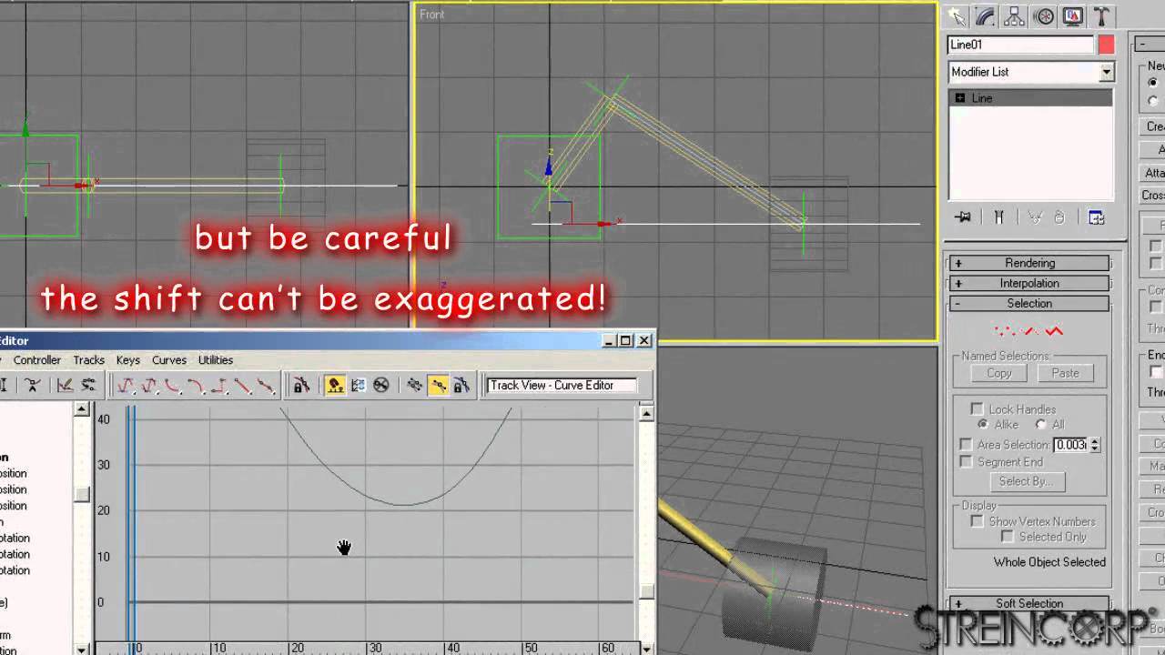Open the Utilities hammer panel tab
The height and width of the screenshot is (655, 1165).
coord(1101,16)
